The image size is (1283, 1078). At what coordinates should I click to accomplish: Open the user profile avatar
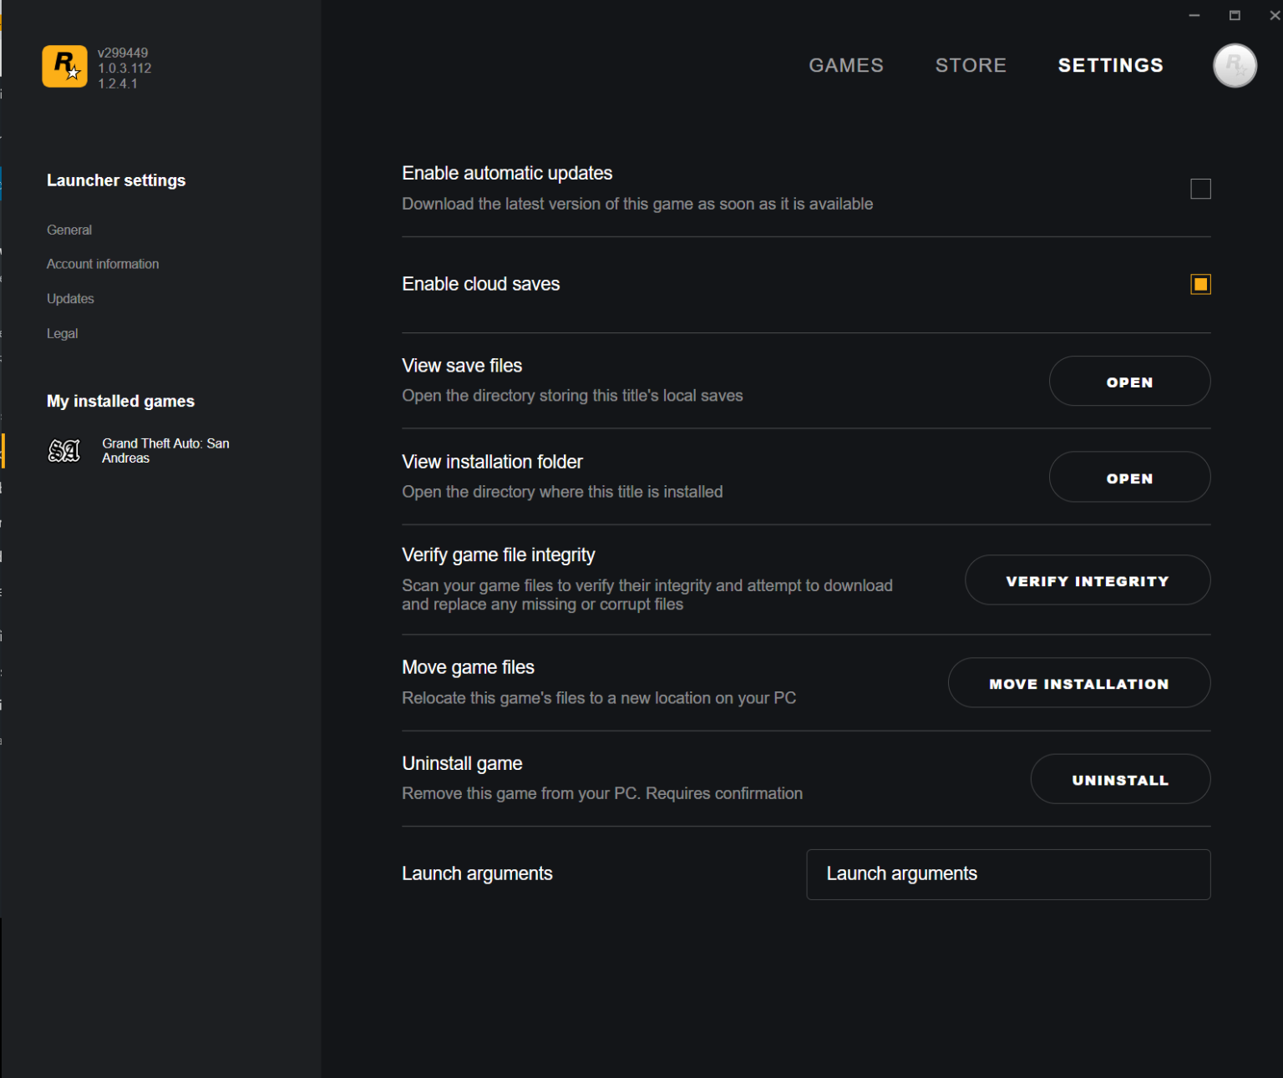[x=1234, y=66]
